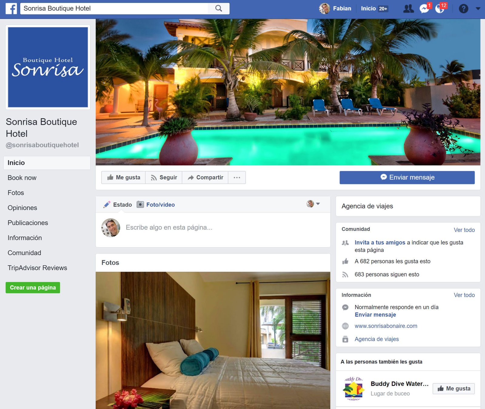The height and width of the screenshot is (409, 485).
Task: Open the notifications globe icon
Action: 440,8
